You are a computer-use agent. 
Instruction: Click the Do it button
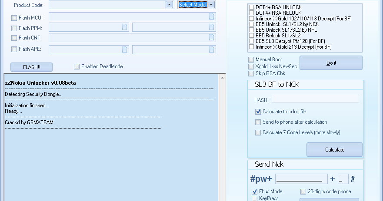(x=331, y=63)
